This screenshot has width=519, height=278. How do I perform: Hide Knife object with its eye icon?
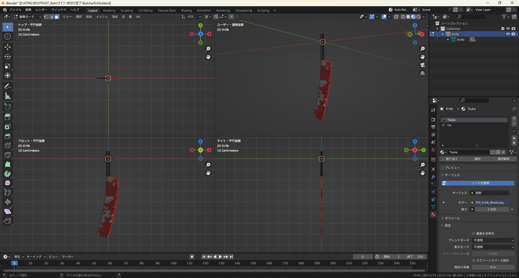[508, 34]
